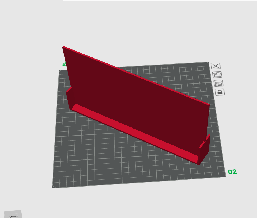This screenshot has width=257, height=218.
Task: Click the build plate's front-left rounded corner
Action: coord(55,185)
